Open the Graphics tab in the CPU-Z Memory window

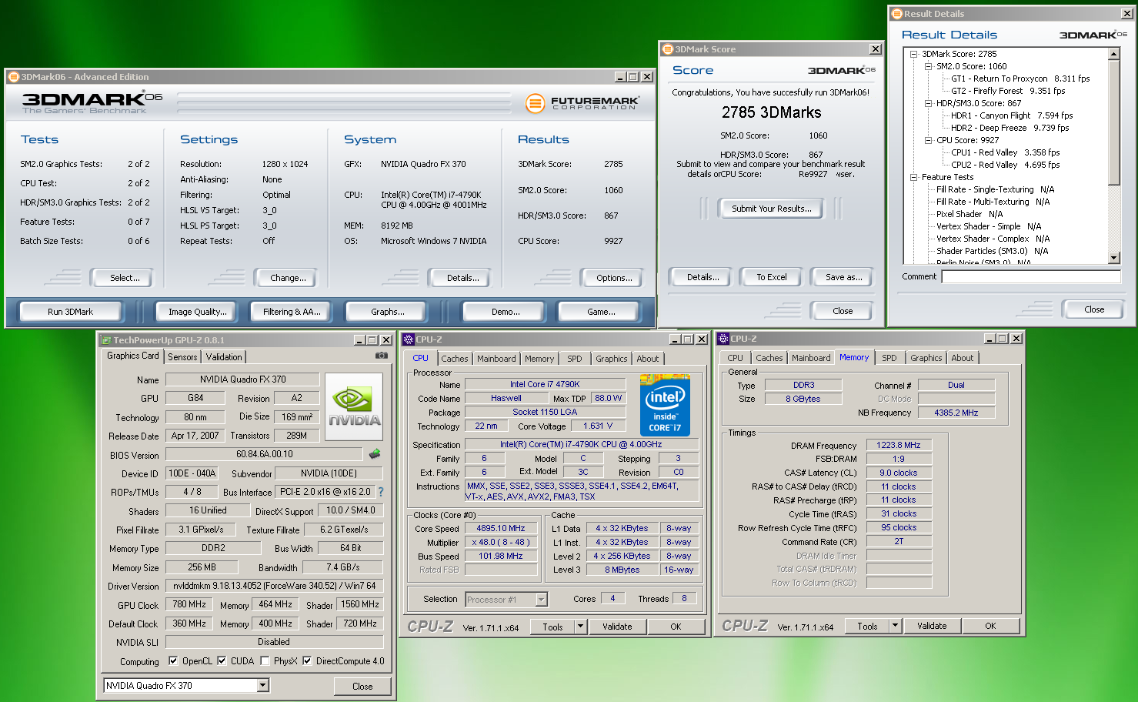[x=926, y=358]
